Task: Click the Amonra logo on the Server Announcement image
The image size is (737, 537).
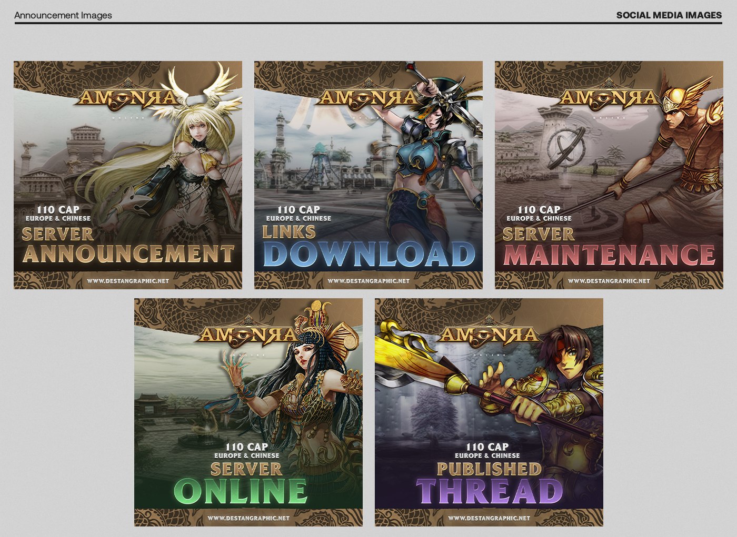Action: 127,97
